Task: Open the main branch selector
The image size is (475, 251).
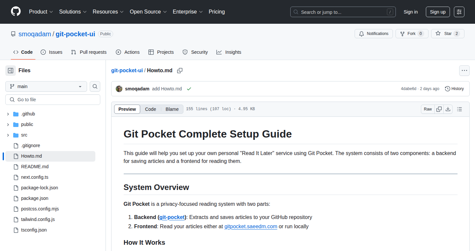Action: (x=46, y=86)
